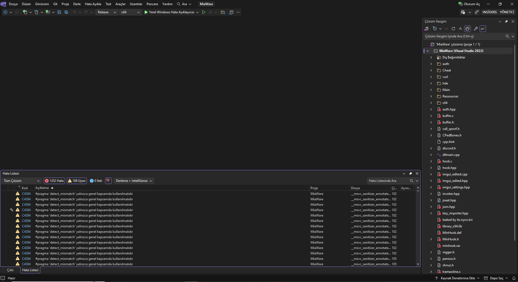This screenshot has width=518, height=282.
Task: Click the refresh icon in Çözüm Gezgini toolbar
Action: [x=453, y=29]
